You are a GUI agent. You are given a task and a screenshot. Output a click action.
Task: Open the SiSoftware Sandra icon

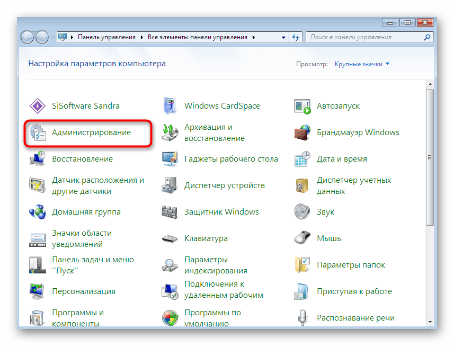[x=38, y=106]
